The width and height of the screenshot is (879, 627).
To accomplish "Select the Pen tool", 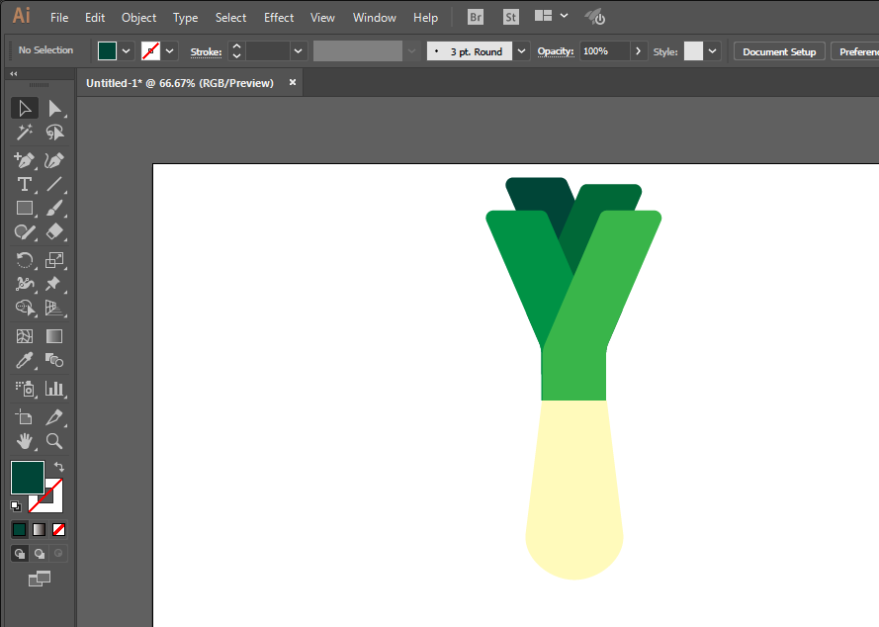I will pos(25,160).
